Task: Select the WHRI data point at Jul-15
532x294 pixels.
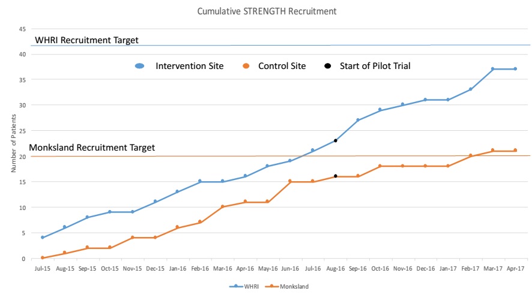Action: pyautogui.click(x=43, y=238)
